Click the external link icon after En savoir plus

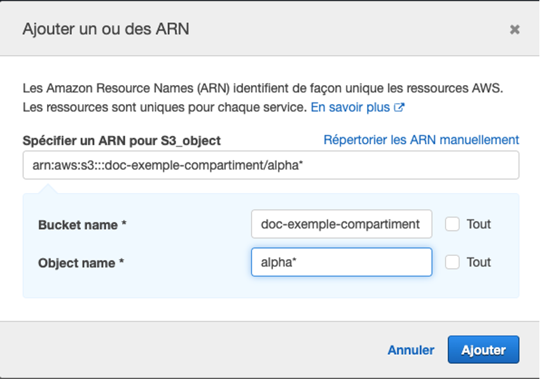click(399, 107)
